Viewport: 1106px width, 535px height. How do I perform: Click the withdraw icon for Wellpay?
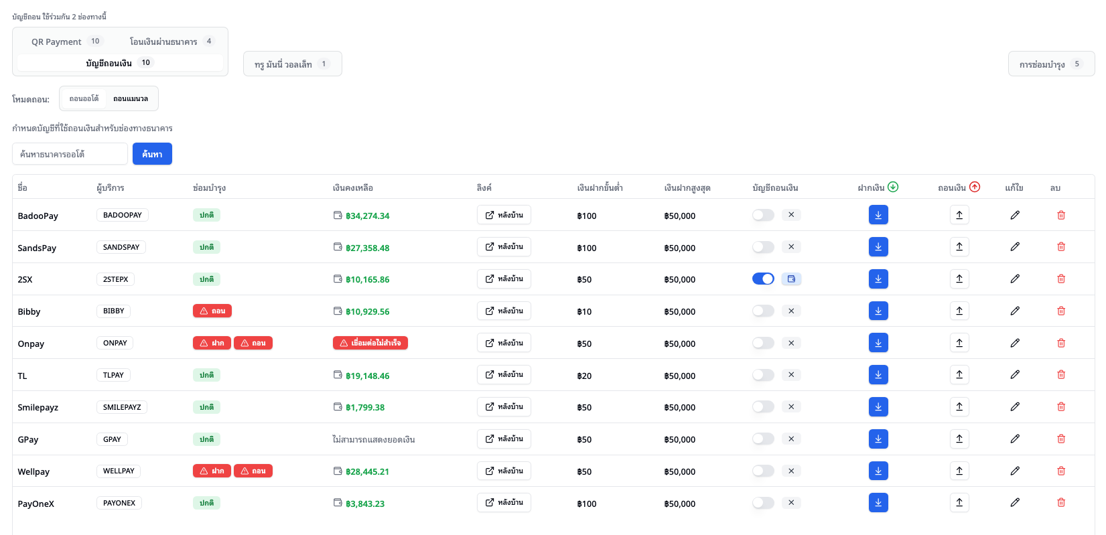(959, 471)
